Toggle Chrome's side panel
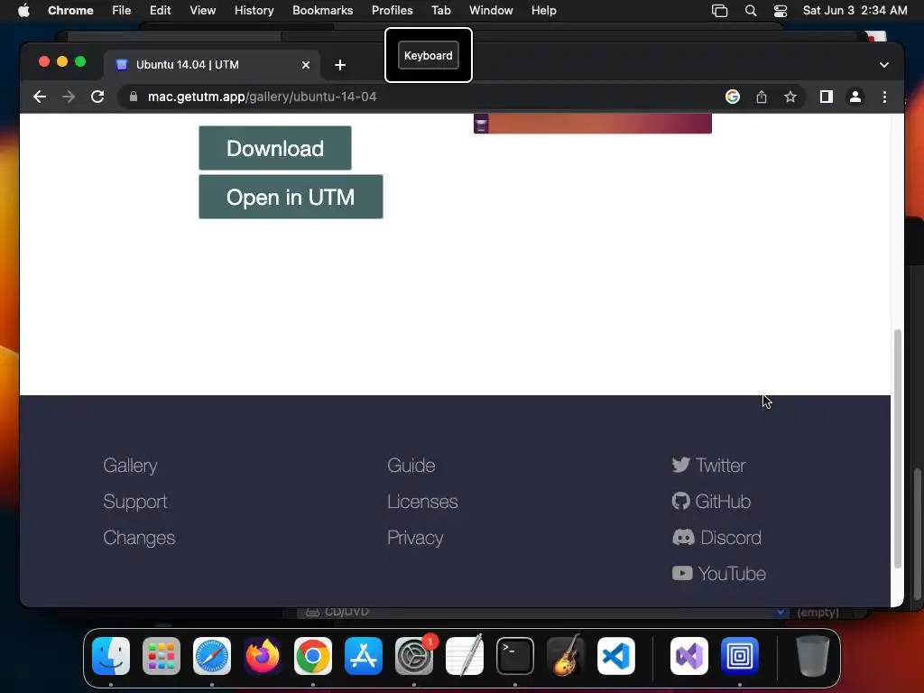This screenshot has width=924, height=693. 827,97
